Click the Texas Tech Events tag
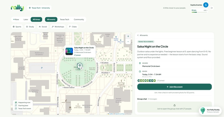The image size is (224, 117). click(x=146, y=42)
